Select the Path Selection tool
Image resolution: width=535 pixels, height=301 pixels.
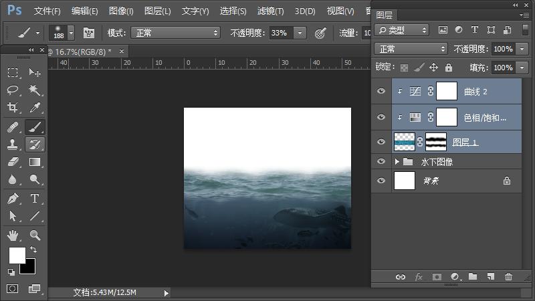tap(13, 216)
